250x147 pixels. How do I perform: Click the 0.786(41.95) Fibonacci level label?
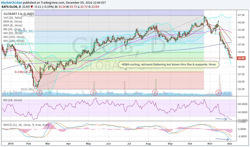(x=24, y=31)
